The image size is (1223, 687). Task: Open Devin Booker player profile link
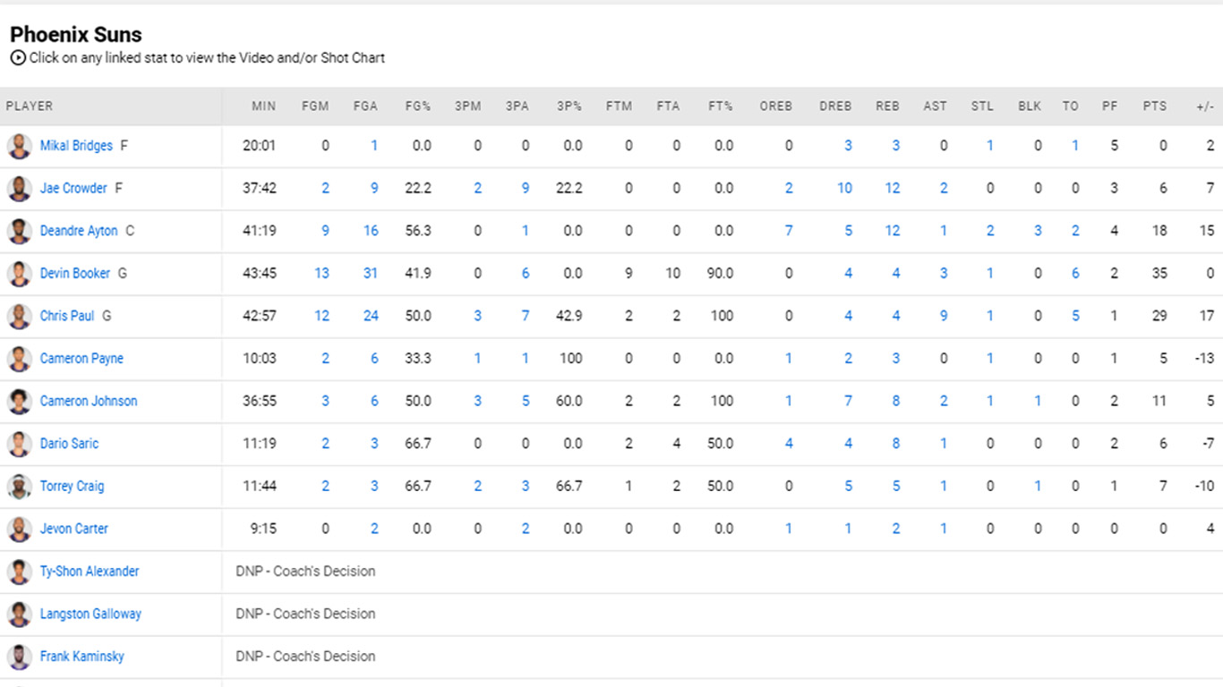coord(75,274)
